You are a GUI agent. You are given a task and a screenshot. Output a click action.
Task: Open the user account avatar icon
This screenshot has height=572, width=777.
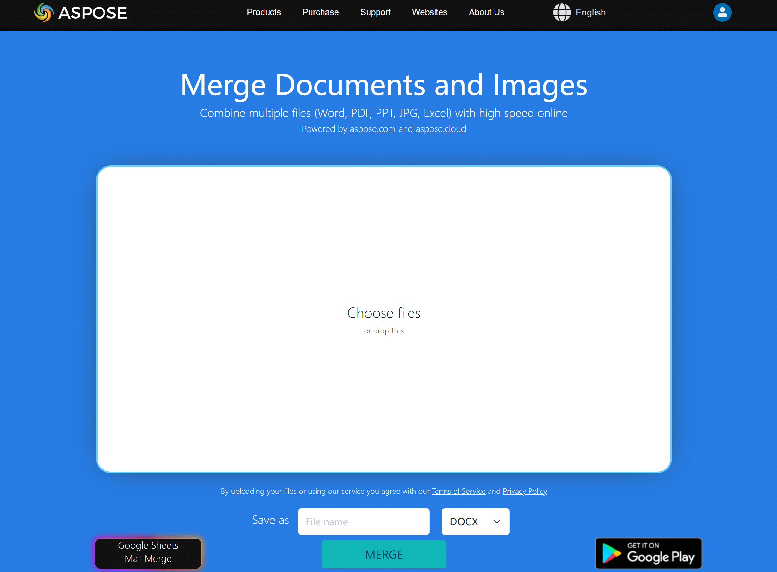click(x=722, y=12)
